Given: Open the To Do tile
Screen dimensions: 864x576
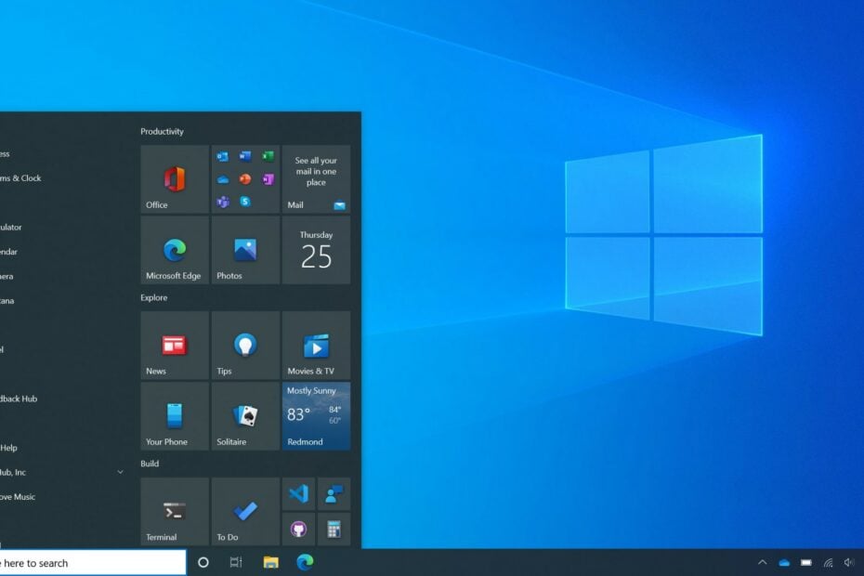Looking at the screenshot, I should point(244,511).
